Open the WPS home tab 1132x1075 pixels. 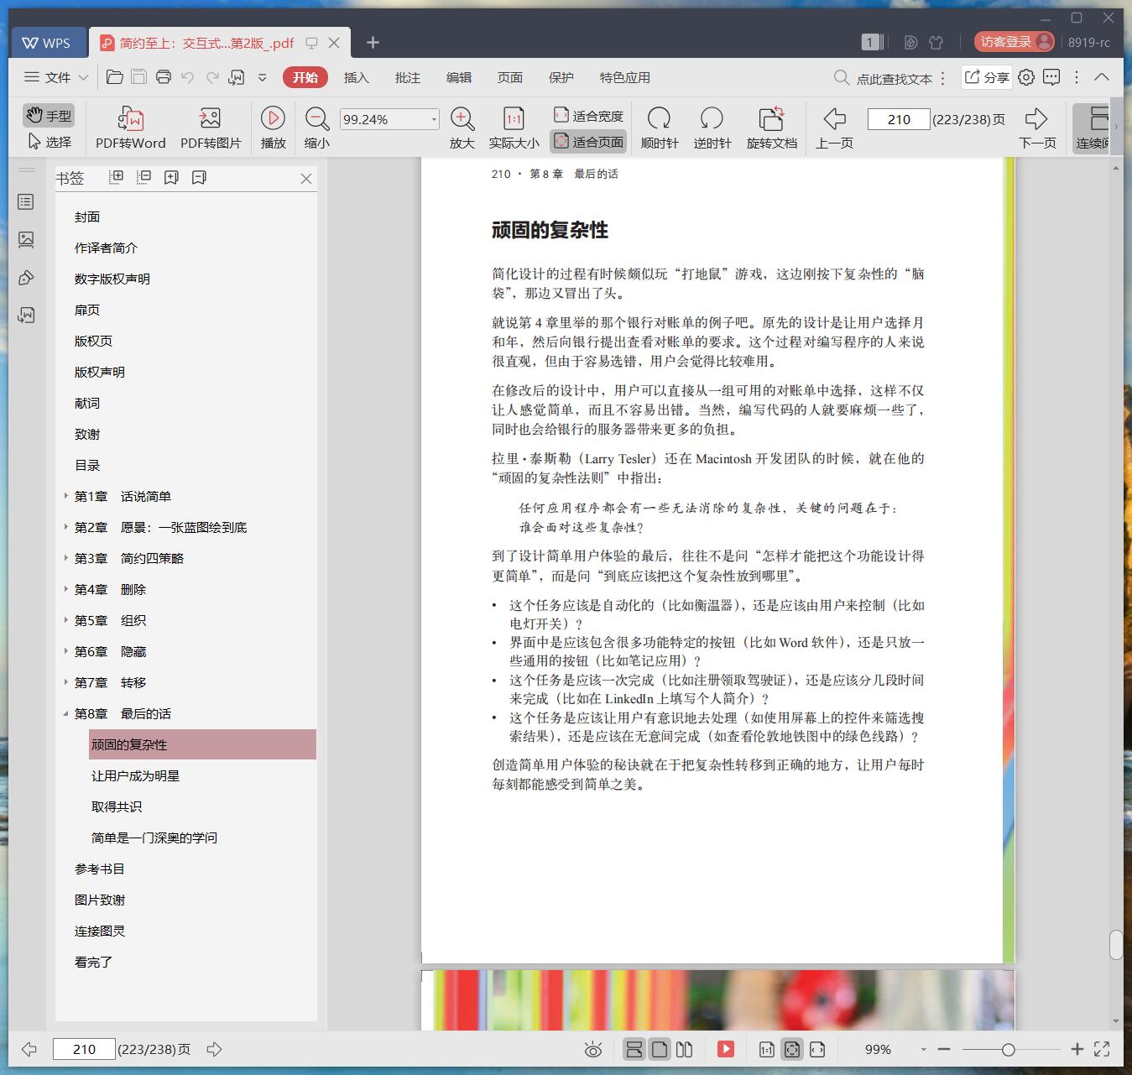[x=48, y=42]
